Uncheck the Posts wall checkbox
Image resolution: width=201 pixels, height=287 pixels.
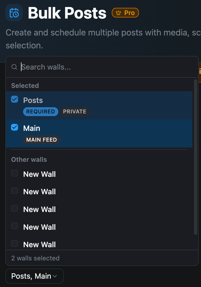[x=15, y=99]
